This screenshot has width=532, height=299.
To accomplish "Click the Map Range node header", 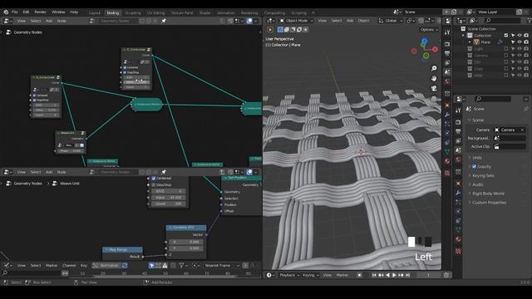I will coord(122,249).
